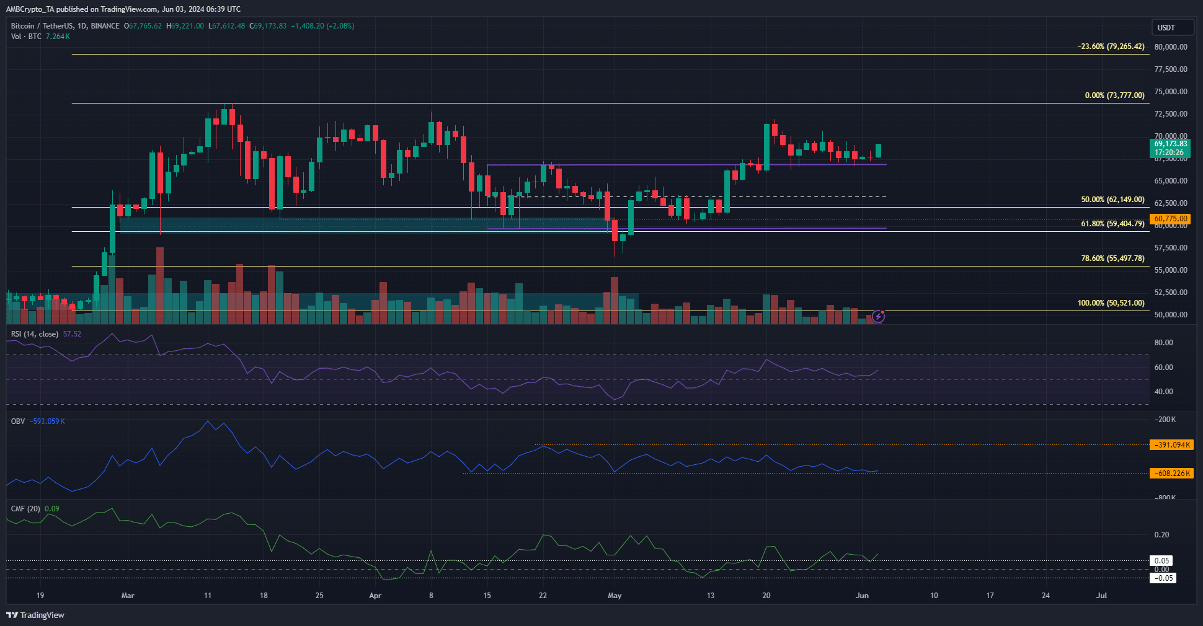Open the RSI (14, close) indicator legend

click(35, 334)
